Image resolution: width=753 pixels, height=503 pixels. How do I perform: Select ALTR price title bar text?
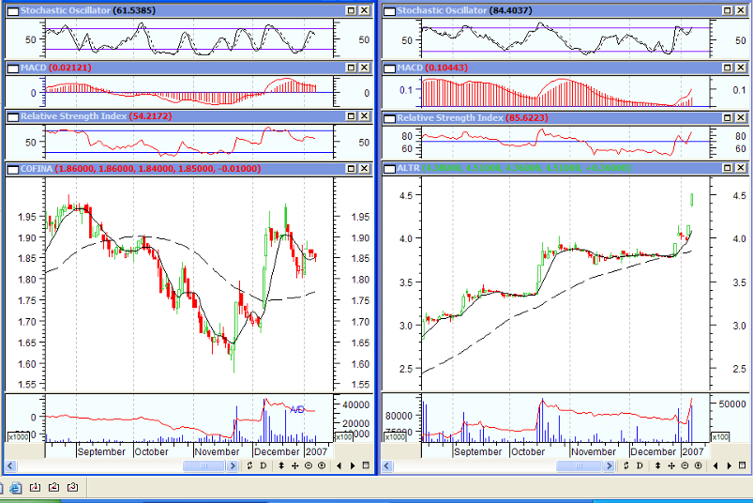click(x=514, y=168)
